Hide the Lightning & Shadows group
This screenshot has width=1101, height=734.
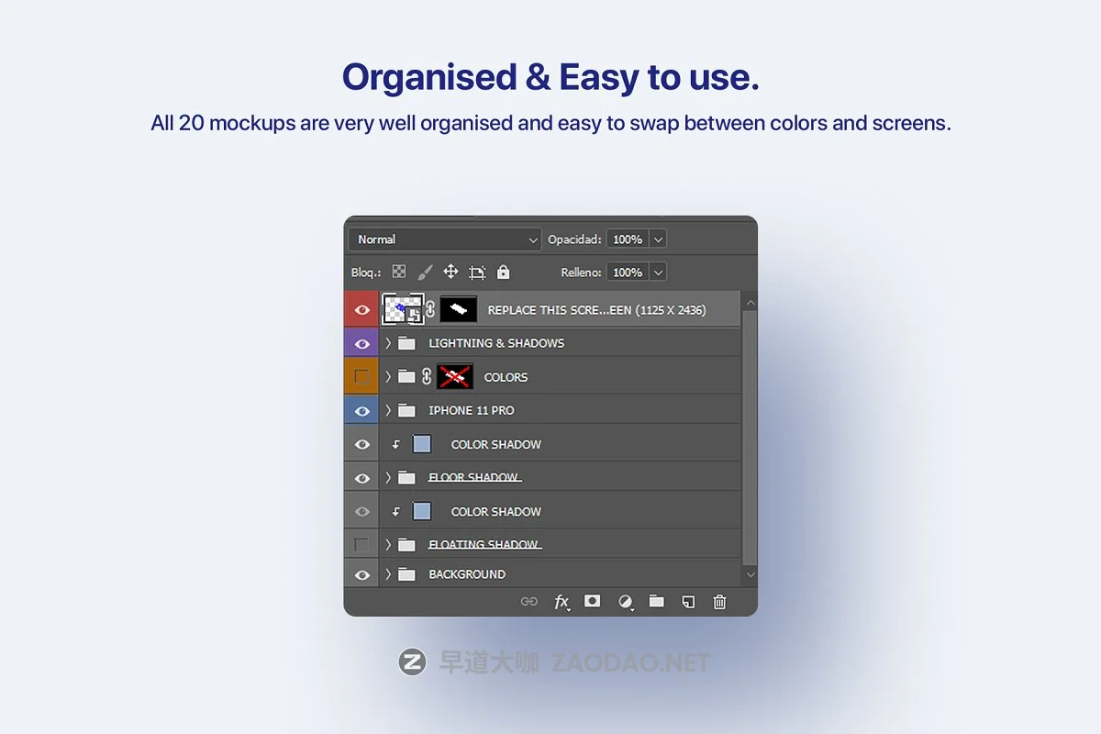361,344
